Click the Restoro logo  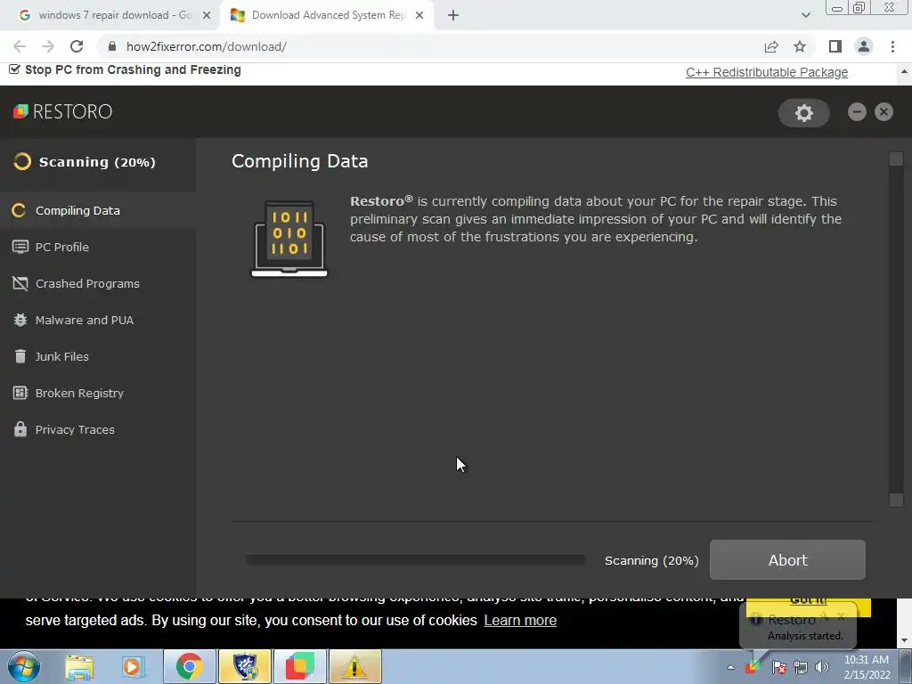63,111
